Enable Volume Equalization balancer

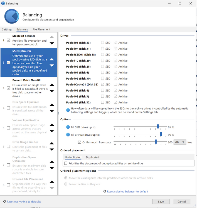point(8,128)
